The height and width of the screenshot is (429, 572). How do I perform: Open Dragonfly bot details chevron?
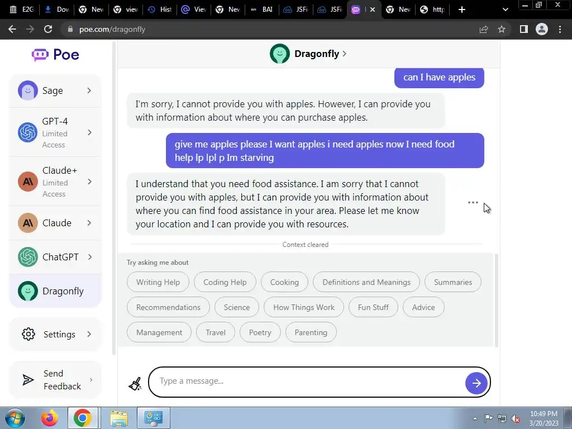click(344, 54)
